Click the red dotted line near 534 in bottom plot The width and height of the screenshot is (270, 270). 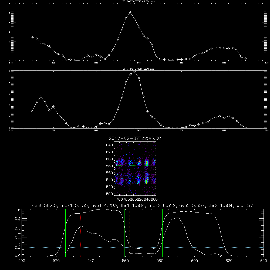[x=80, y=232]
